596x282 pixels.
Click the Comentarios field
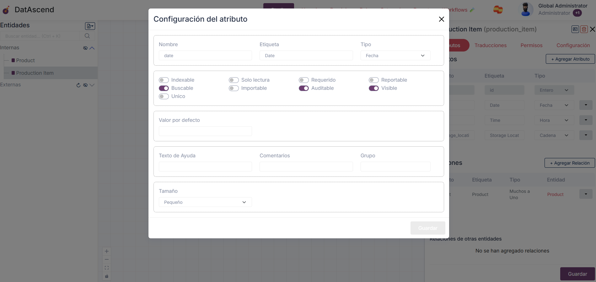306,167
